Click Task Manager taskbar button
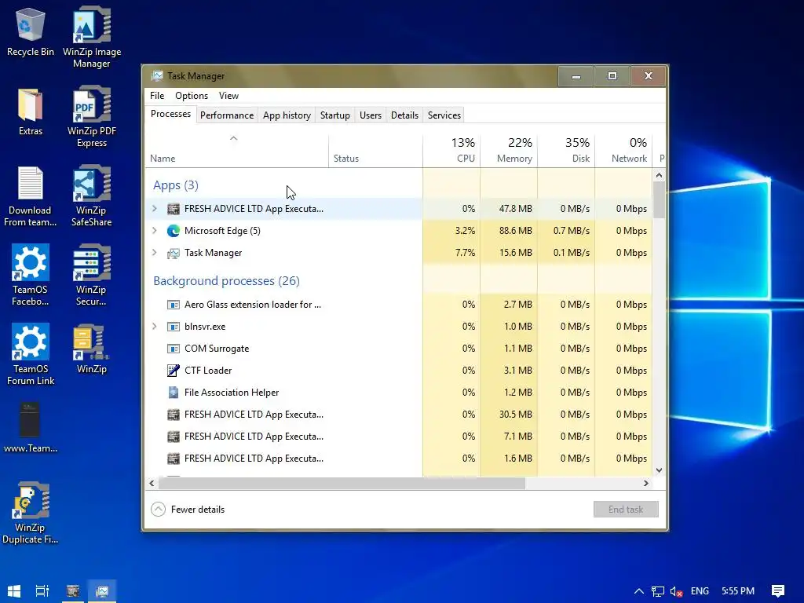The image size is (804, 603). 102,591
